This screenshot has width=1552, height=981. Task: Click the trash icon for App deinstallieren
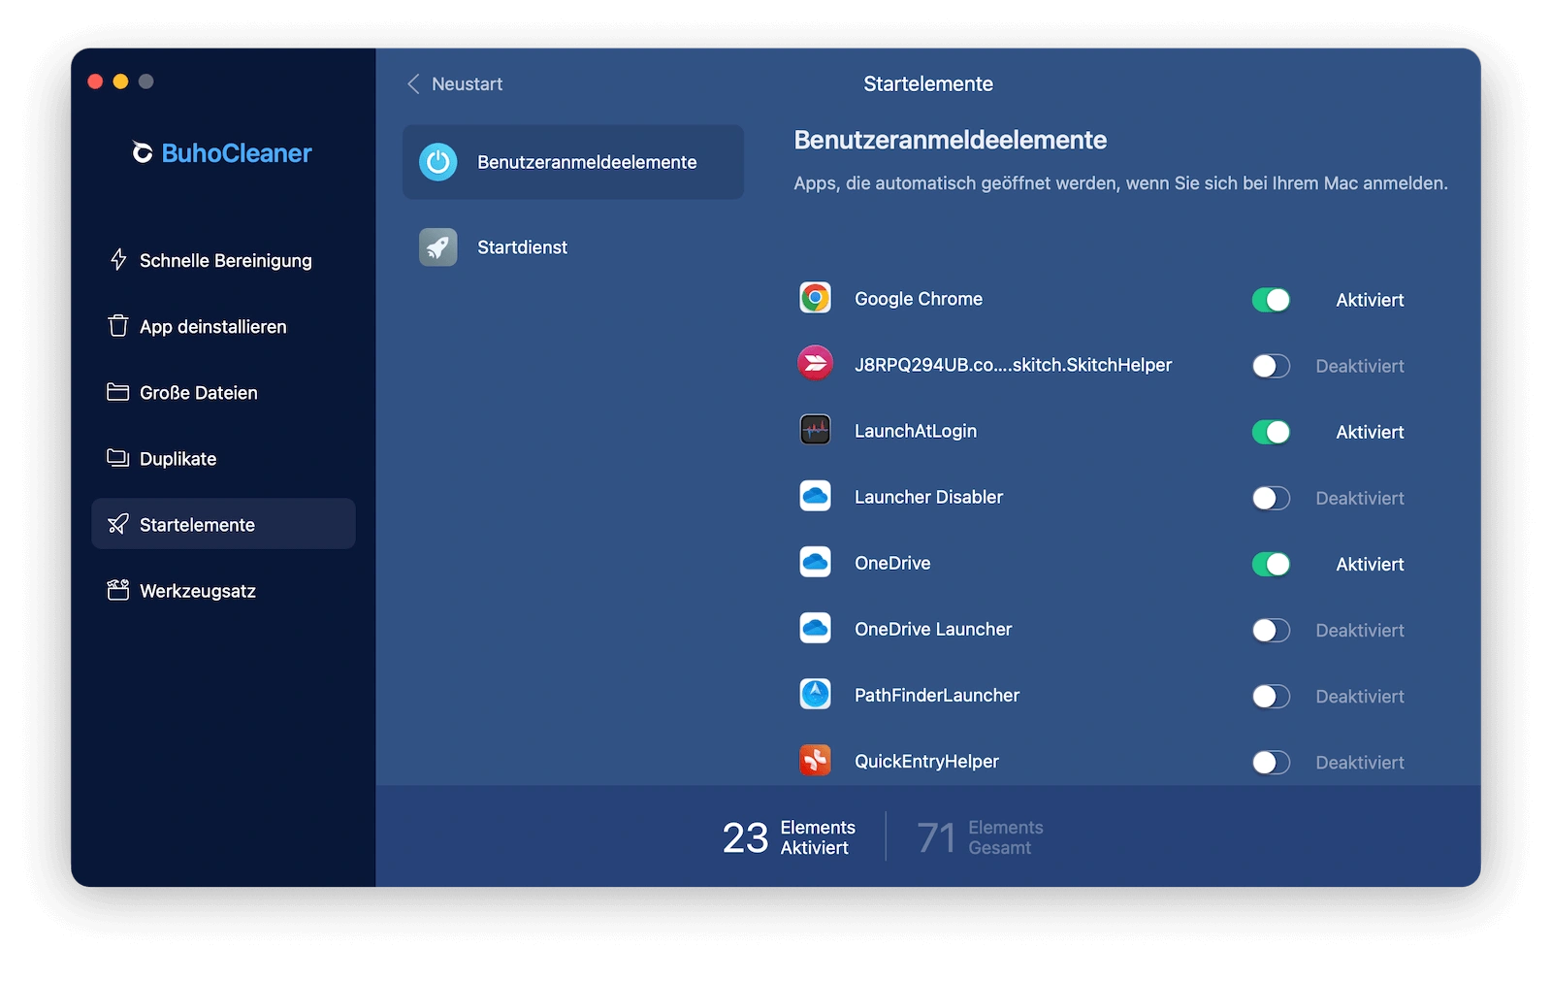(118, 326)
